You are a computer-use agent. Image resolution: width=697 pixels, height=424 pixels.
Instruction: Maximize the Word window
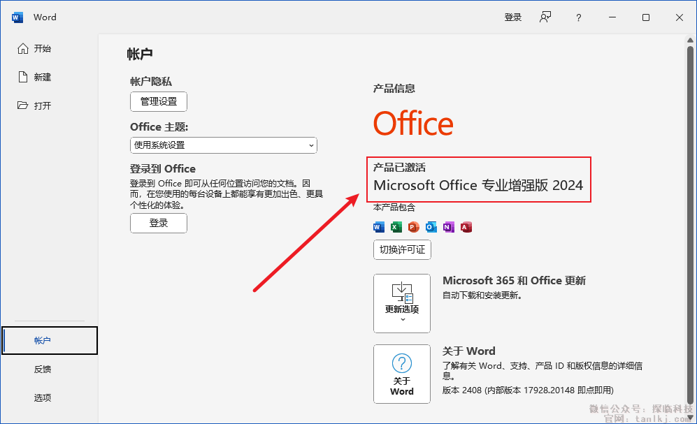tap(646, 17)
